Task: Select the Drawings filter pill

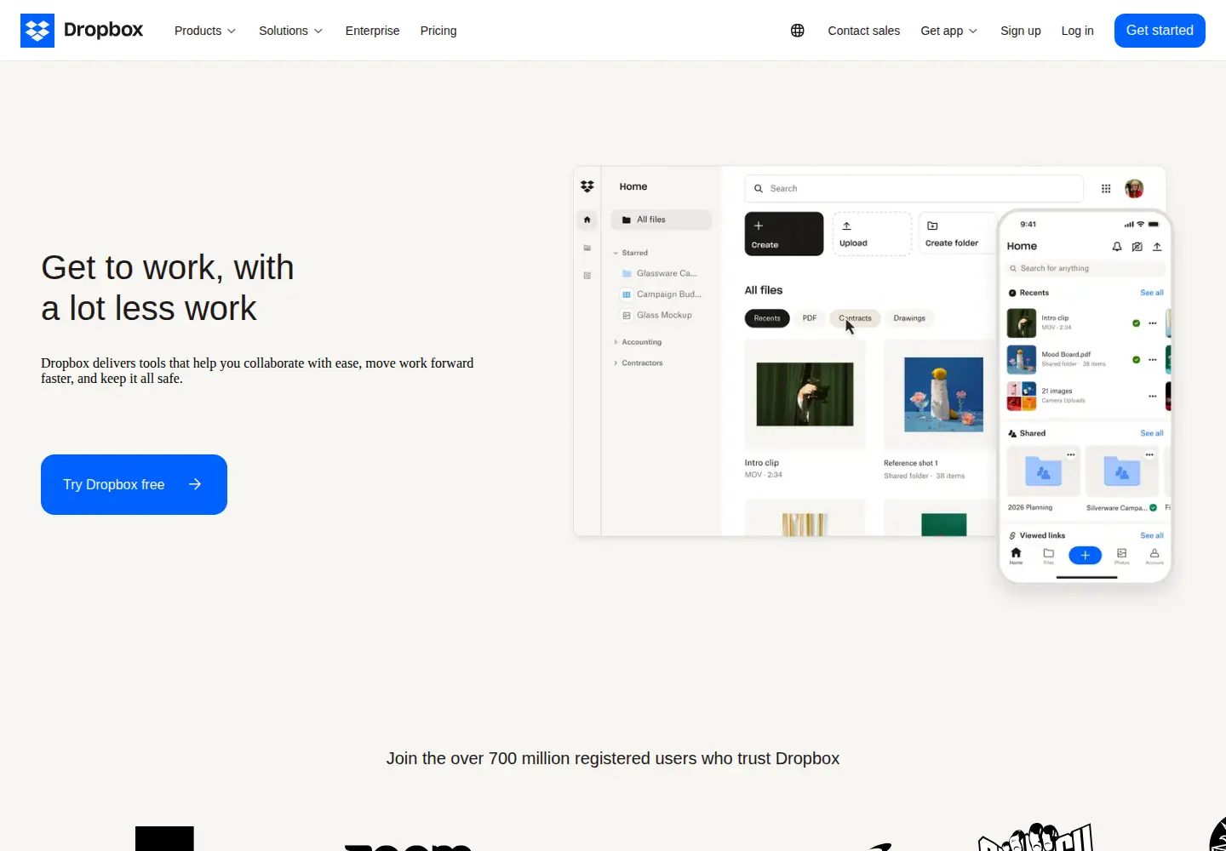Action: pos(909,318)
